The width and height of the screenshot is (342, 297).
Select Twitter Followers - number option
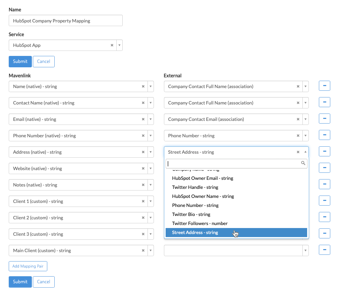(x=236, y=223)
